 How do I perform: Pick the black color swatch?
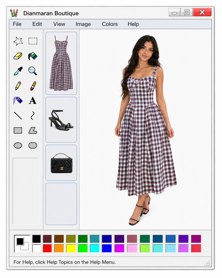(x=36, y=239)
